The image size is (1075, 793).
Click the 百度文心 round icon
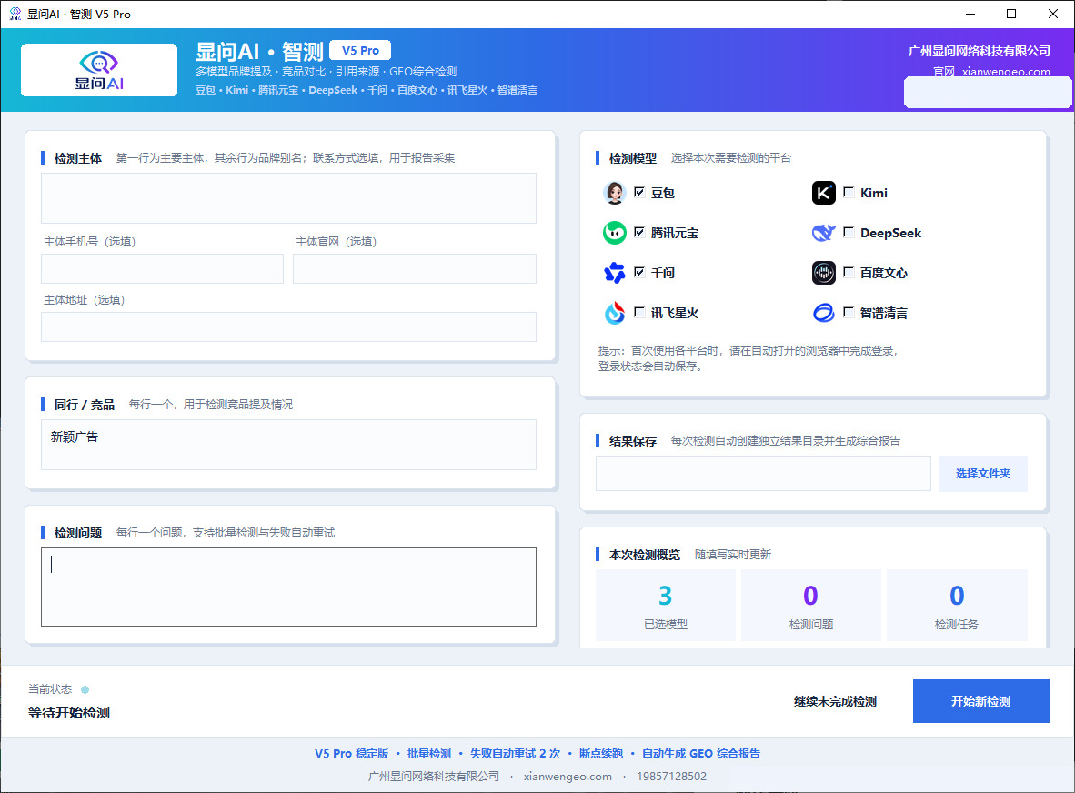(x=823, y=273)
